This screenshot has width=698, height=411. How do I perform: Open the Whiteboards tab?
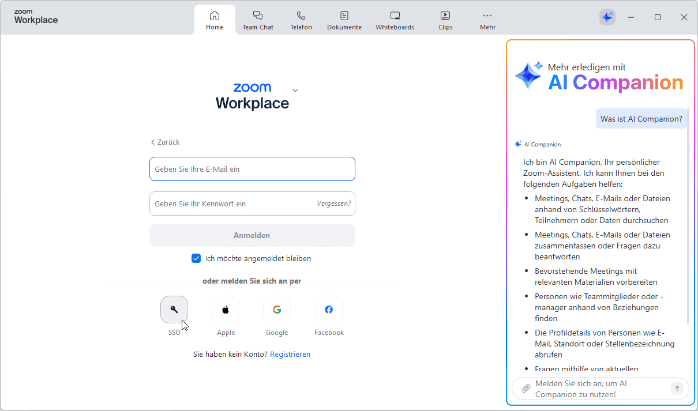[395, 20]
